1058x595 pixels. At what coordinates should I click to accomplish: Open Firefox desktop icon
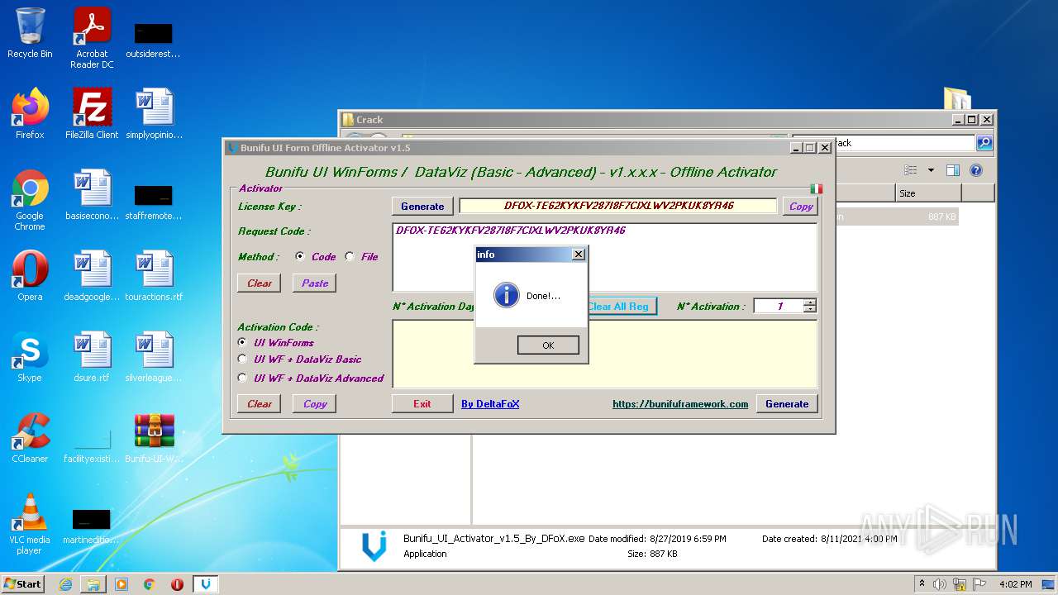click(30, 114)
